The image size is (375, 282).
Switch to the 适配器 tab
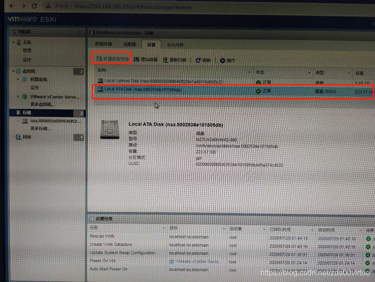click(x=130, y=44)
